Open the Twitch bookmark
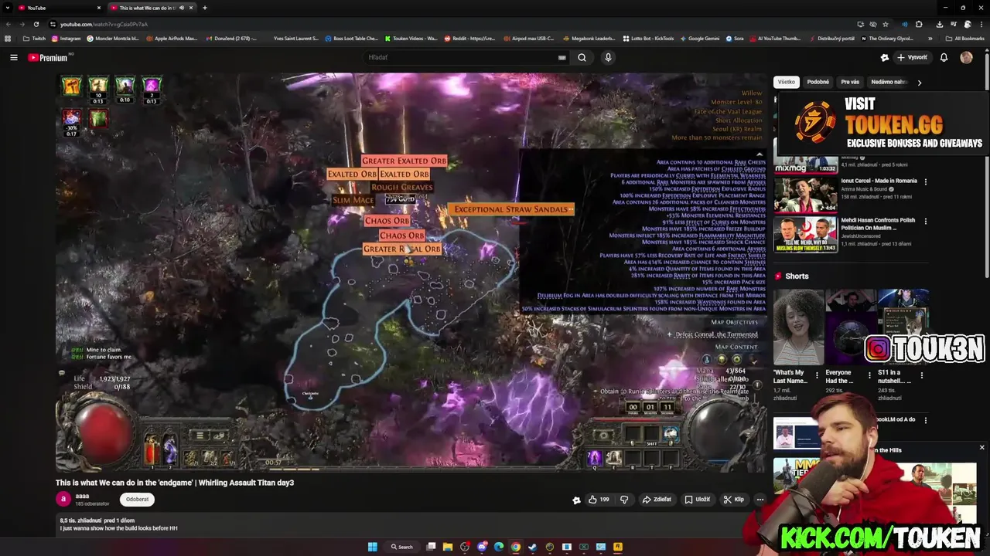This screenshot has width=990, height=556. [34, 39]
